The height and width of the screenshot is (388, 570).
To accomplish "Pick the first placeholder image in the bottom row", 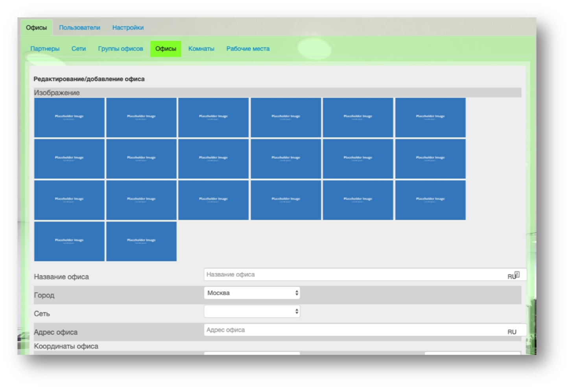I will 69,241.
